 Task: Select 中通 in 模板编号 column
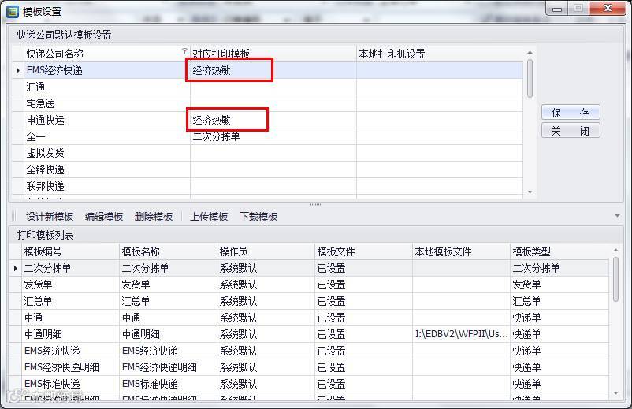[x=71, y=318]
